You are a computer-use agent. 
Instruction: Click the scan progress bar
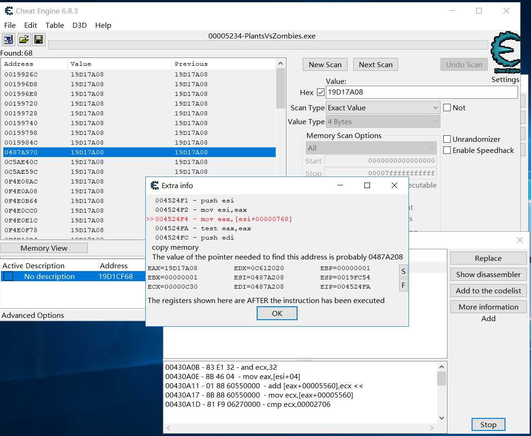(268, 45)
